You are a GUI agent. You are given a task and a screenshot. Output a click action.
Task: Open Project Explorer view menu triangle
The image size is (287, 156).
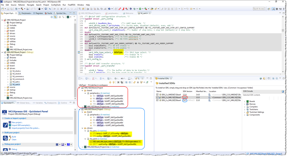[74, 17]
